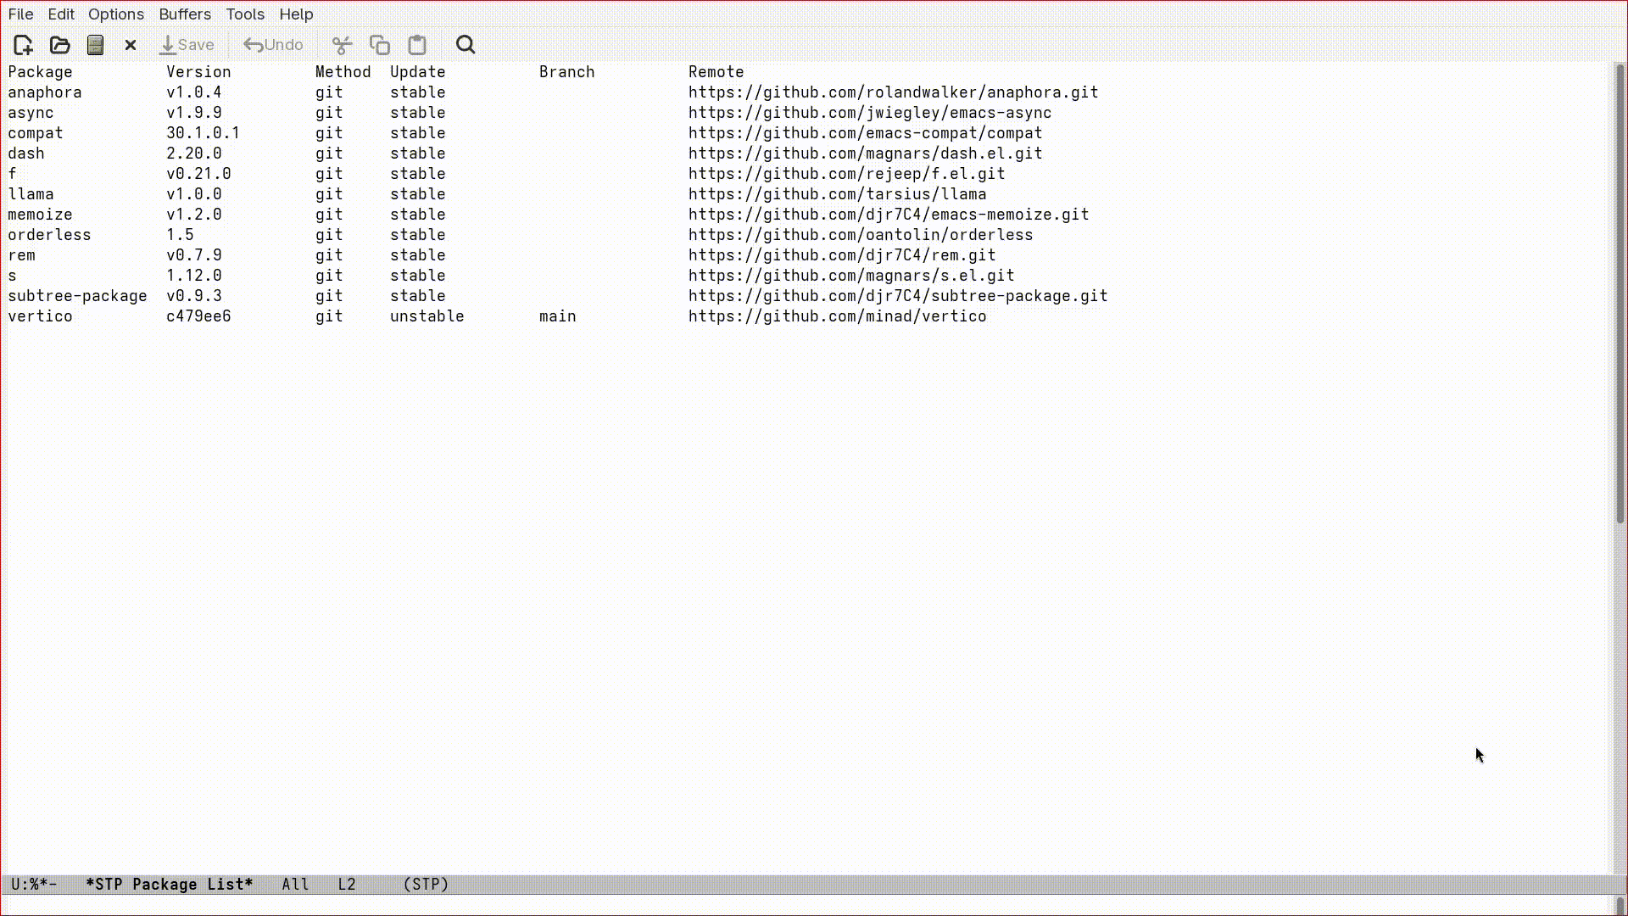Open the Buffers menu

point(185,14)
